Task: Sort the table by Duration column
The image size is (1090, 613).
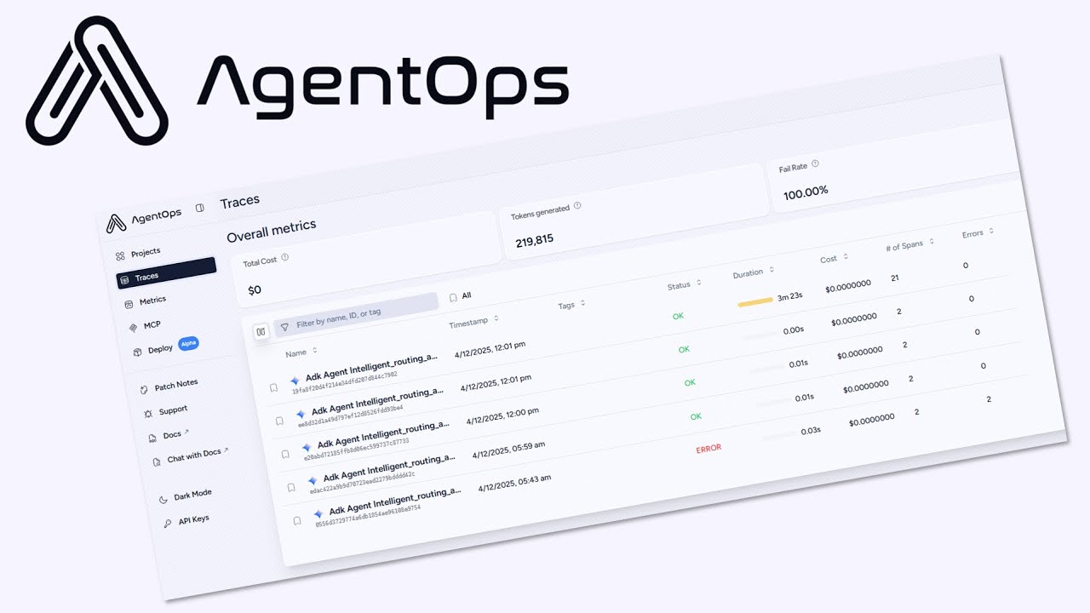Action: tap(753, 273)
